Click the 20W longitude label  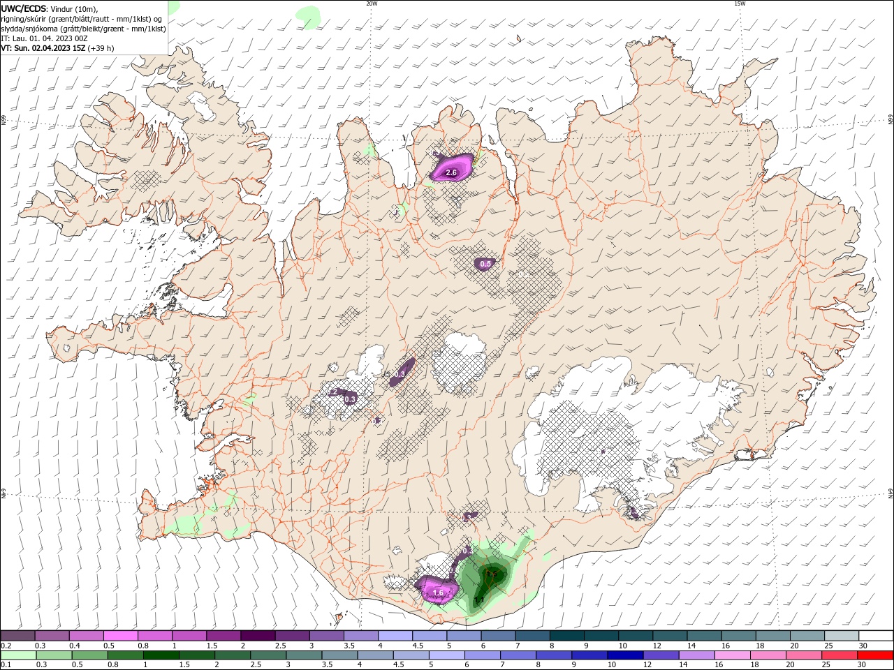[x=372, y=3]
